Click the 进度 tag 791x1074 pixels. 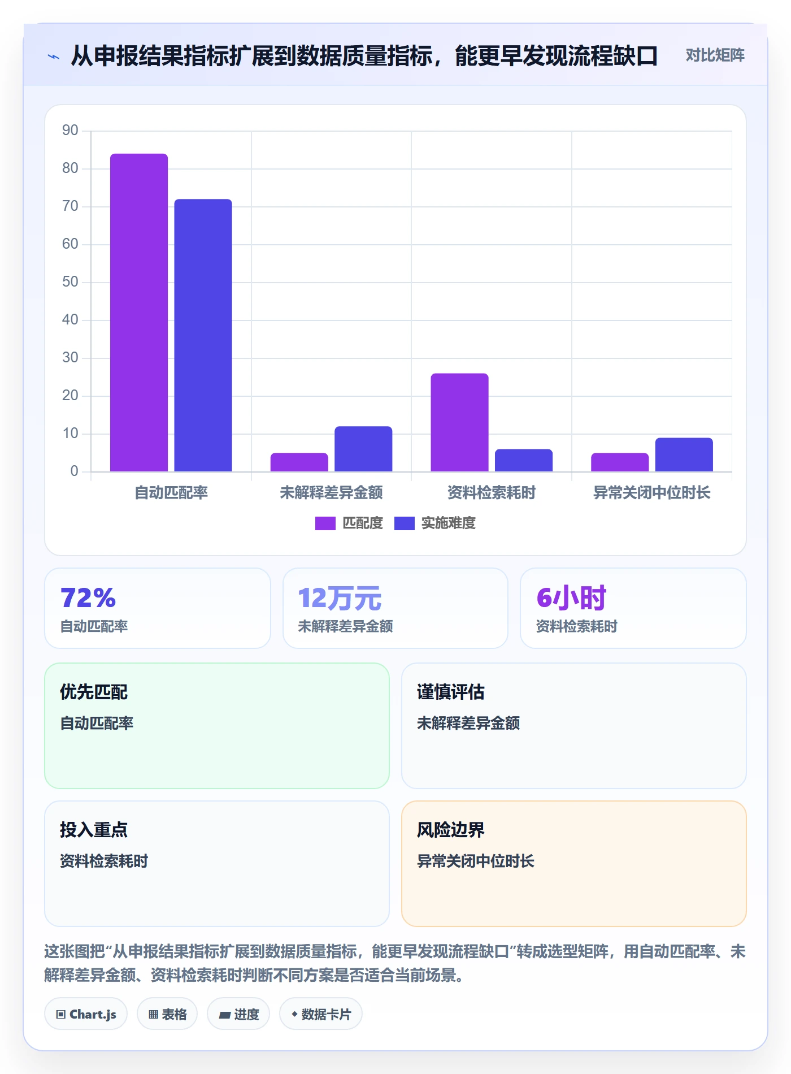[x=238, y=1014]
